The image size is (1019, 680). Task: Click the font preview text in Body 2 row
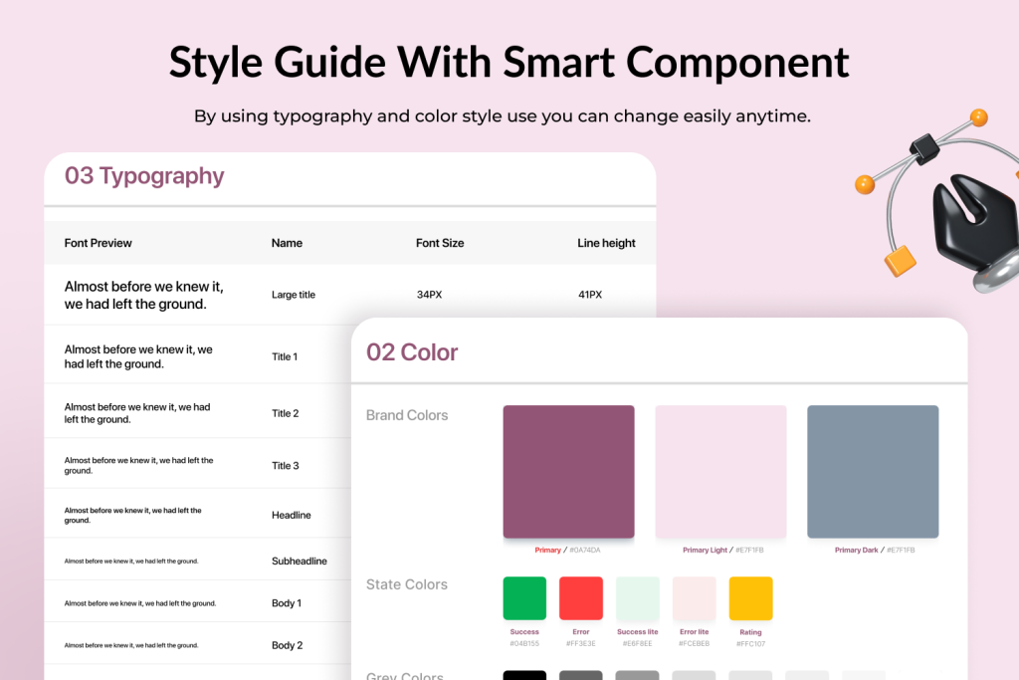pyautogui.click(x=131, y=645)
